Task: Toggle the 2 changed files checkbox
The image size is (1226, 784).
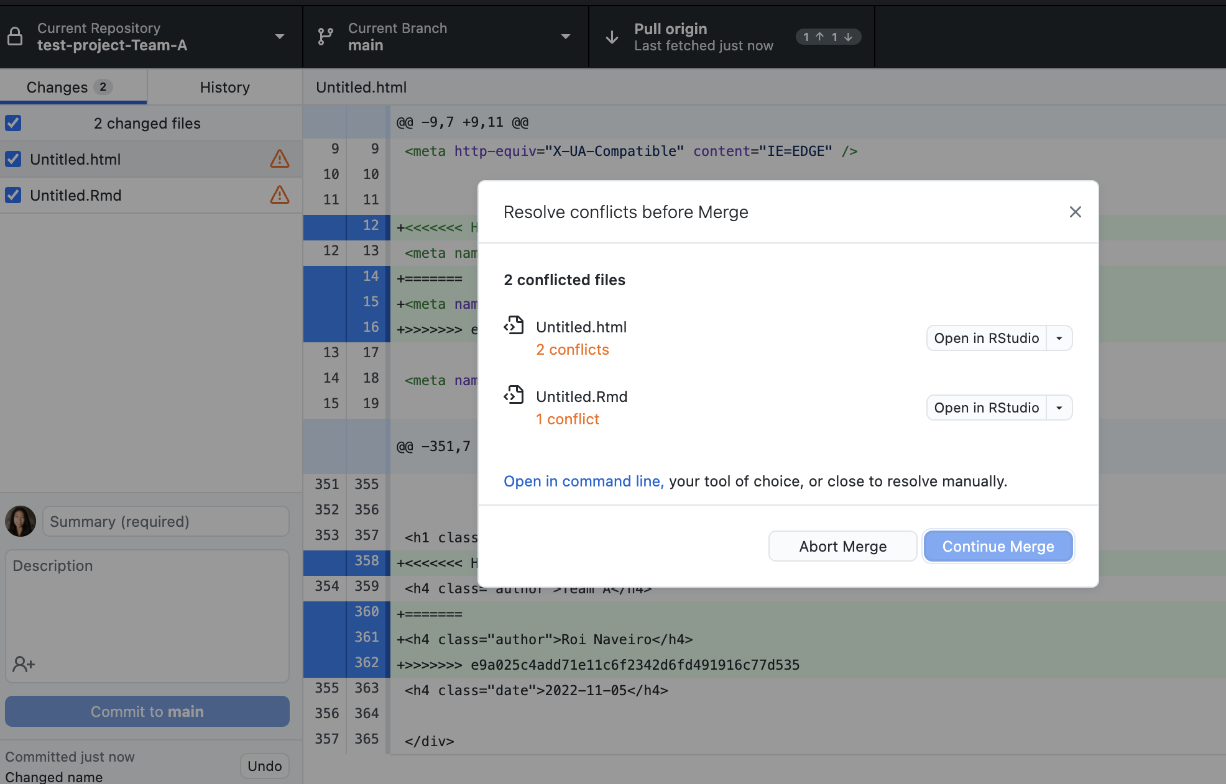Action: coord(13,123)
